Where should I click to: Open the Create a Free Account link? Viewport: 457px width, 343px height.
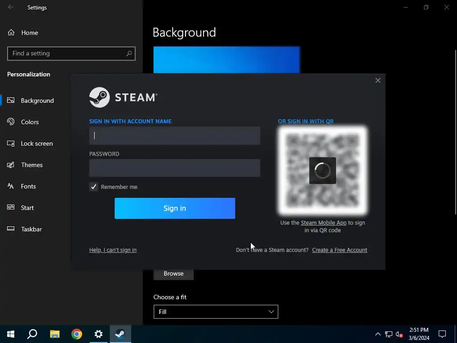340,250
